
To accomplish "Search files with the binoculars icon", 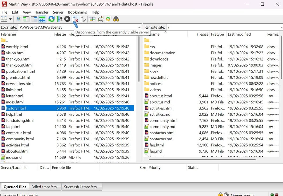I will coord(116,19).
